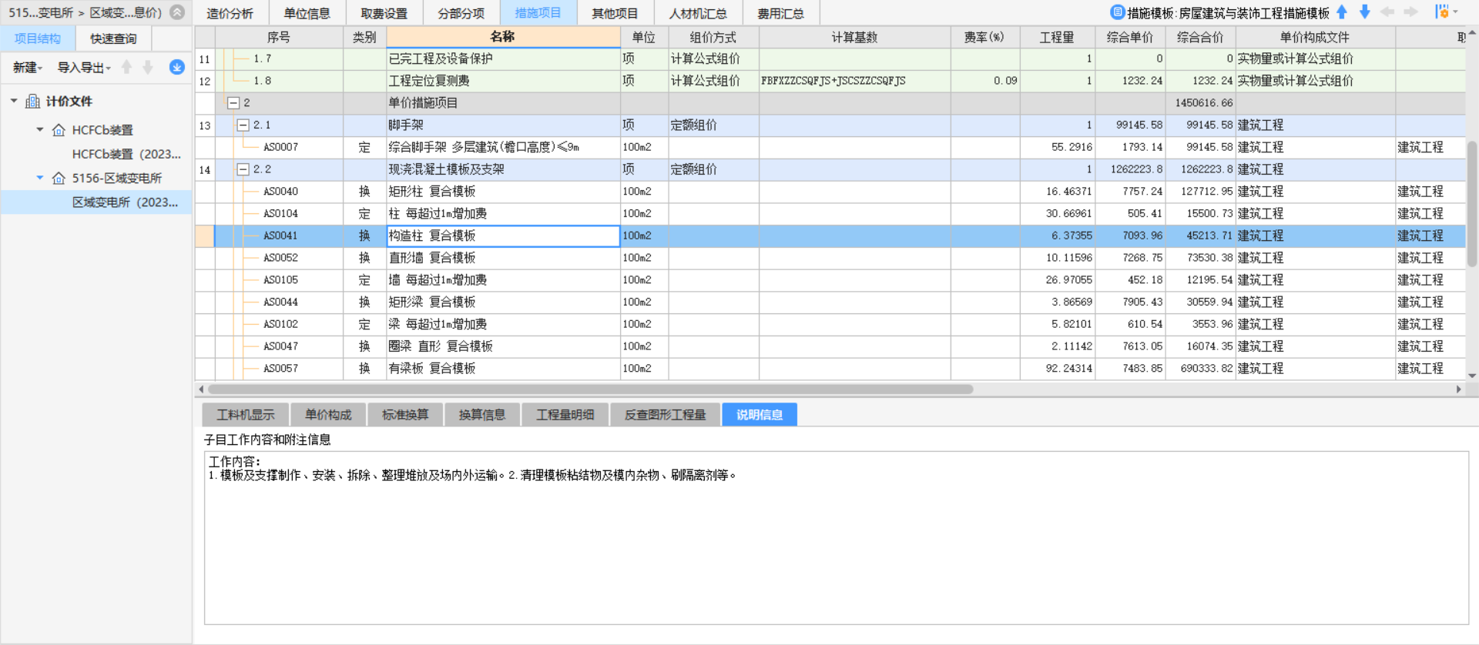This screenshot has height=645, width=1479.
Task: Click the 计算基数 column header
Action: [x=854, y=37]
